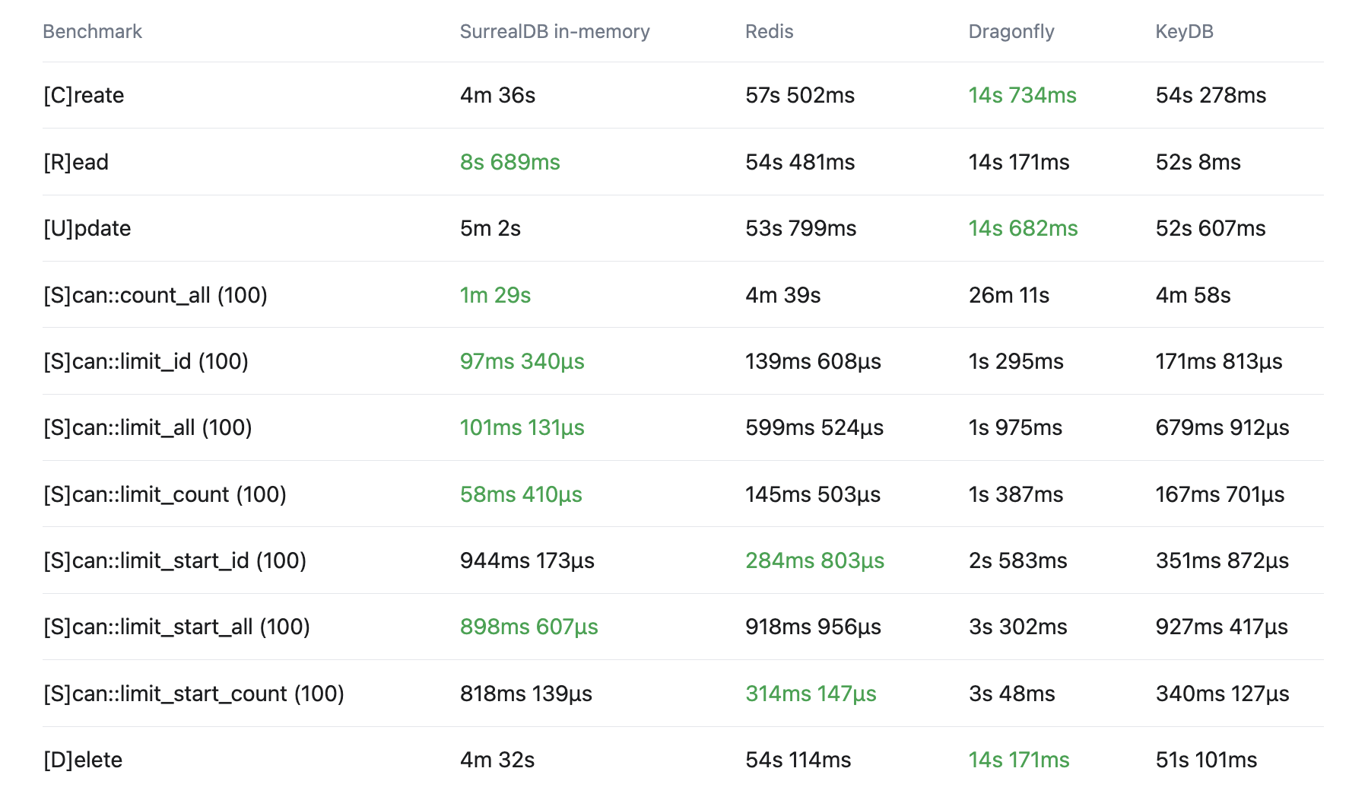This screenshot has height=800, width=1349.
Task: Click the 26m 11s Dragonfly value
Action: tap(1009, 295)
